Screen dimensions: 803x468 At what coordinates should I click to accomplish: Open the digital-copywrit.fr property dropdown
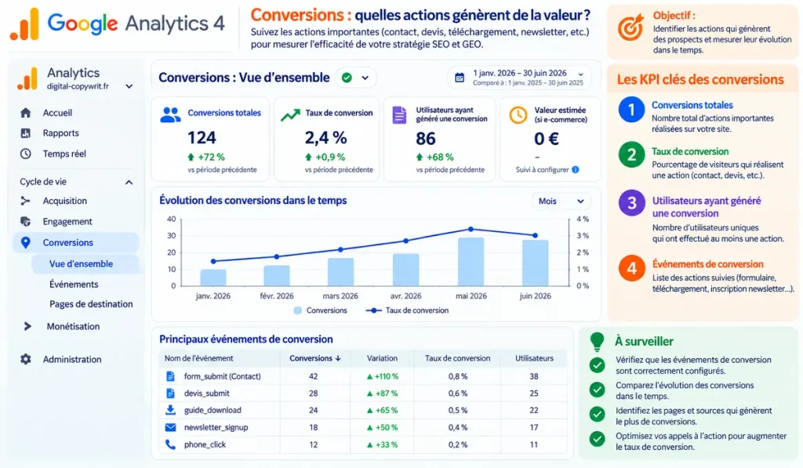[129, 86]
